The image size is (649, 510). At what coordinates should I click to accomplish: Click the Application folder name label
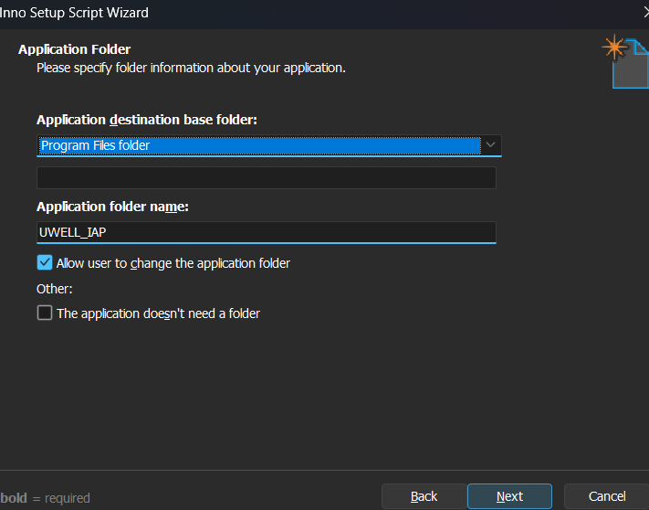click(112, 207)
